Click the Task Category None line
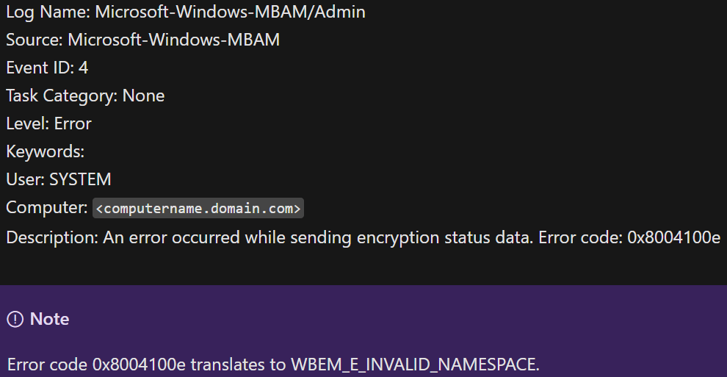The width and height of the screenshot is (727, 377). pos(85,96)
